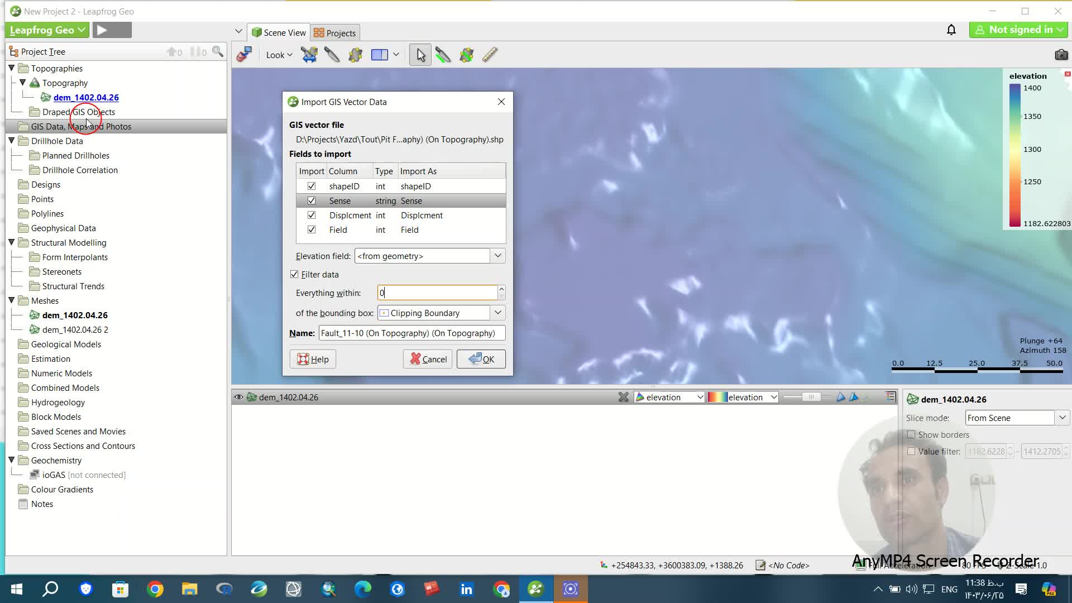Switch to the Projects tab

click(335, 33)
